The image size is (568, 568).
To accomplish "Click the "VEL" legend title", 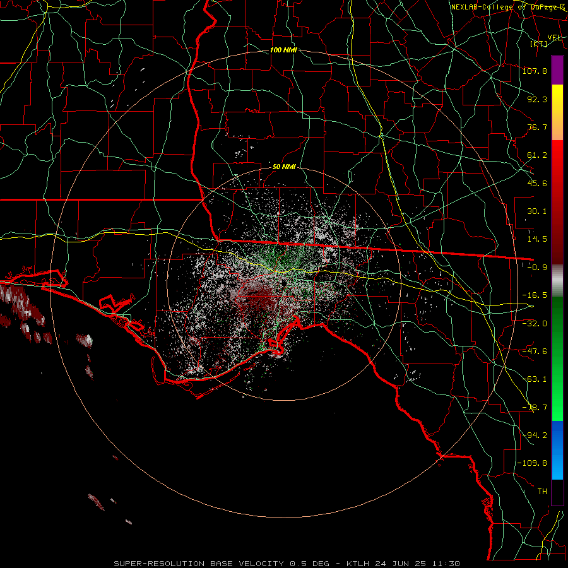I will point(554,38).
